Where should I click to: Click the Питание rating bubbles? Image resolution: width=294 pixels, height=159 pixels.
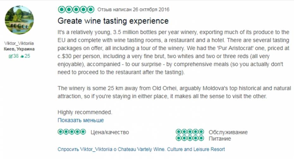click(190, 138)
